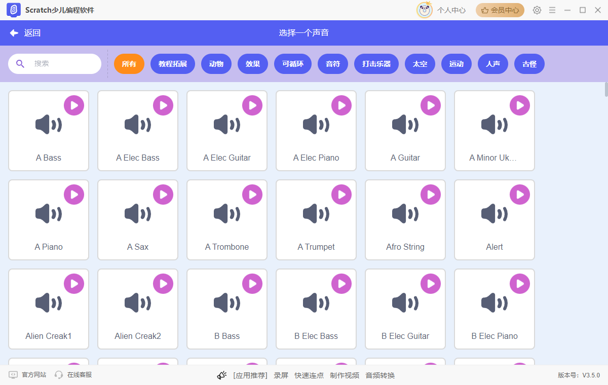Screen dimensions: 608x385
Task: Select the 动物 category filter
Action: pyautogui.click(x=216, y=64)
